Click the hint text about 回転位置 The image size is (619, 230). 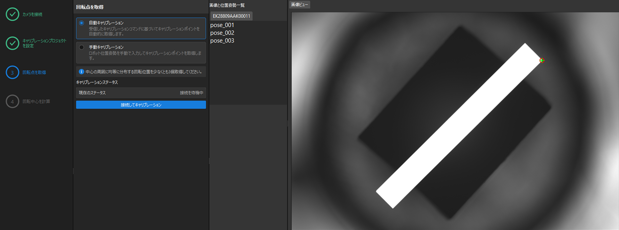[x=143, y=72]
